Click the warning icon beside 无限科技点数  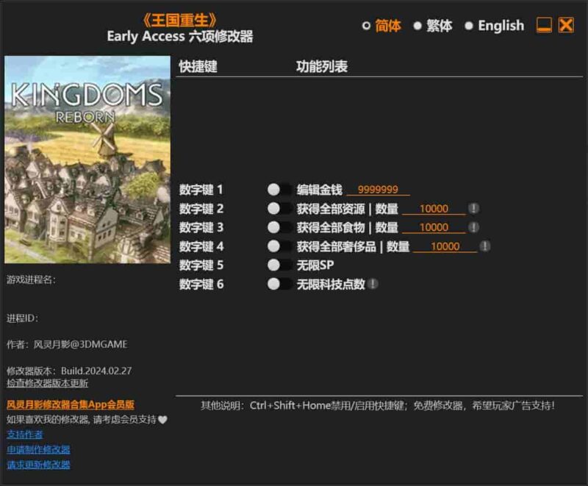click(373, 285)
